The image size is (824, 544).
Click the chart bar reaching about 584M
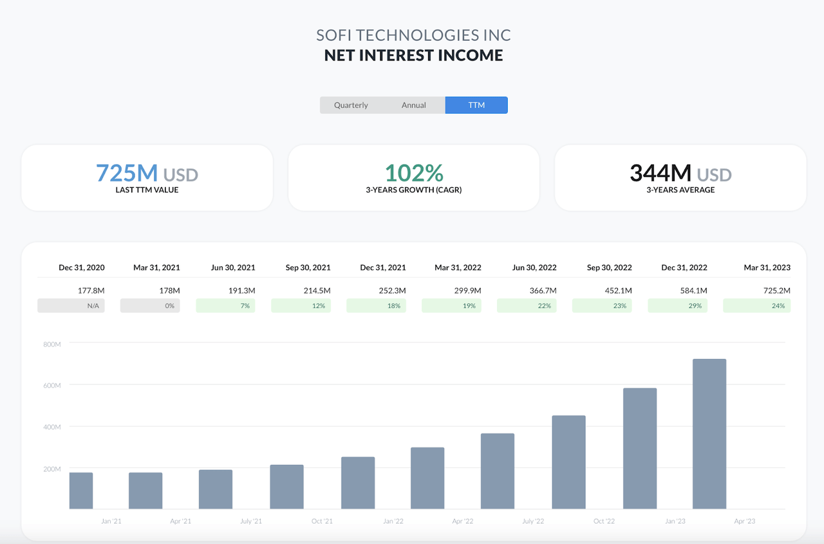click(x=640, y=449)
